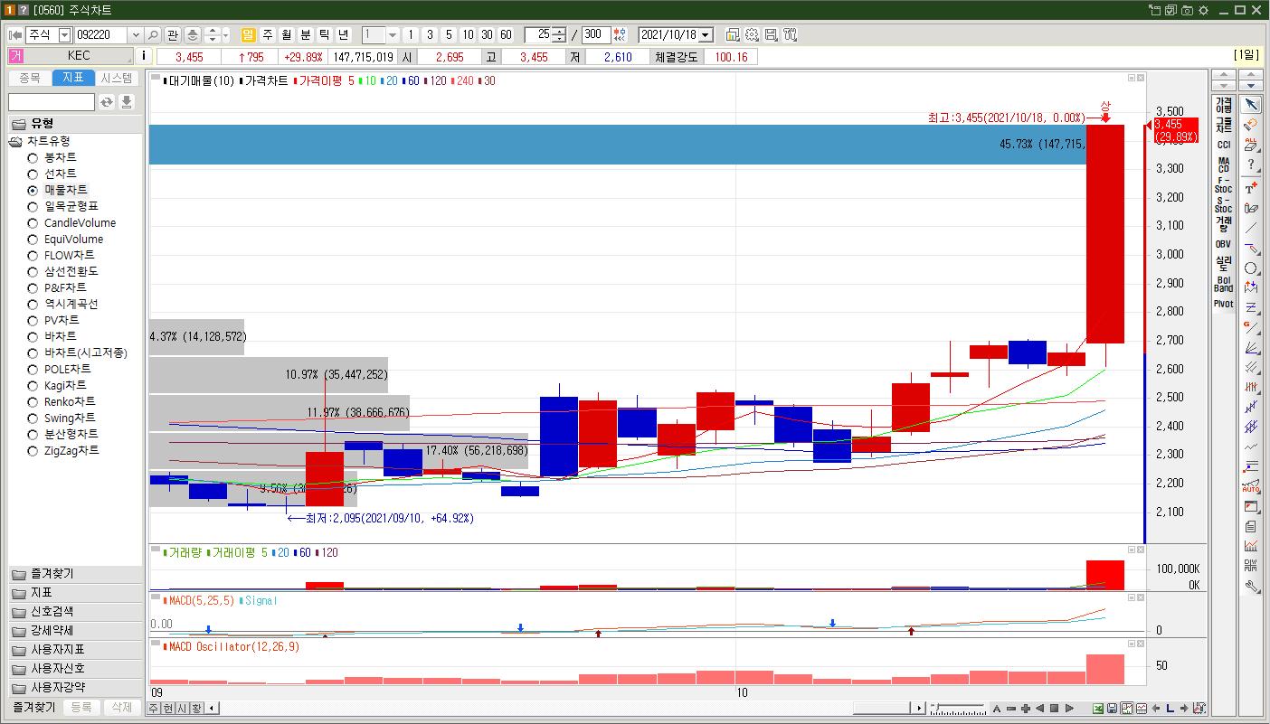1270x724 pixels.
Task: Switch to monthly 월 period
Action: tap(287, 35)
